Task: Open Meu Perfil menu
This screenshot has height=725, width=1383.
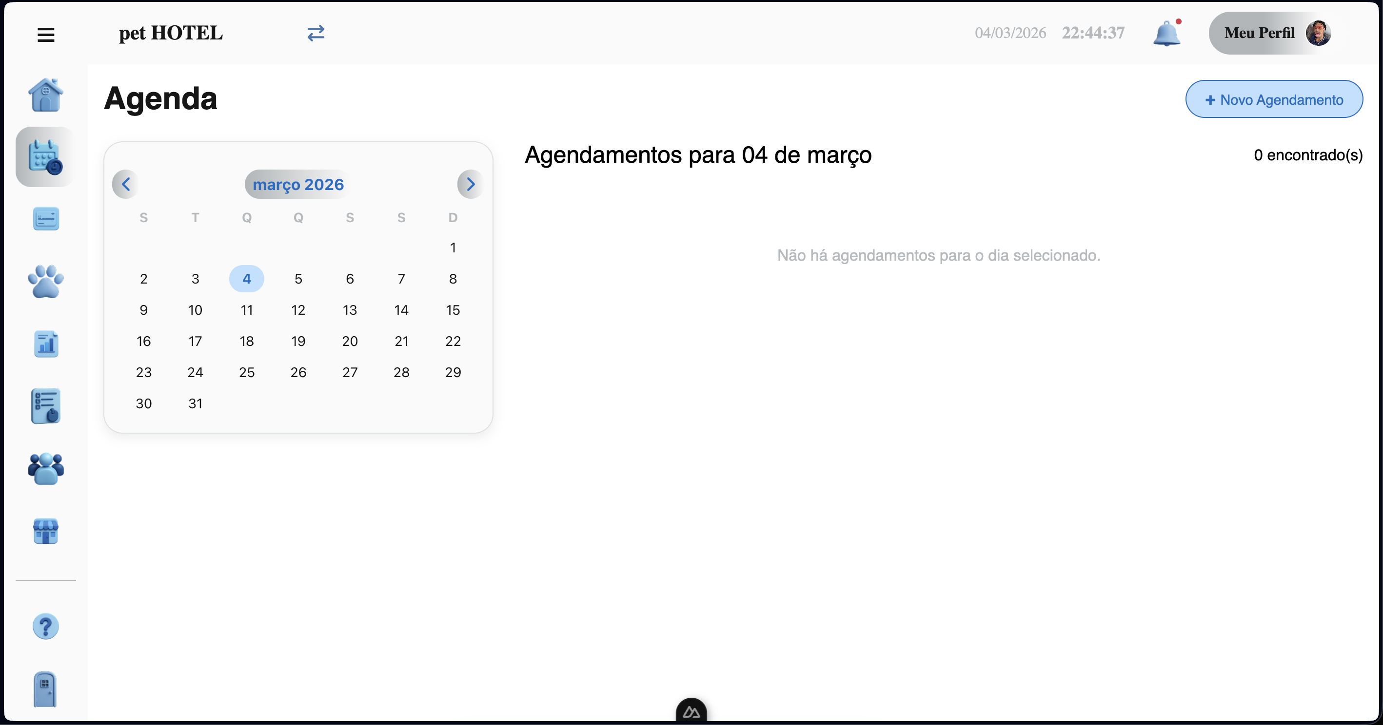Action: click(x=1273, y=33)
